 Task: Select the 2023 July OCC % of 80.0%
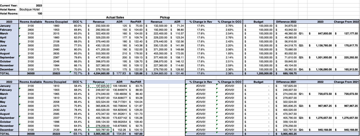click(x=78, y=49)
